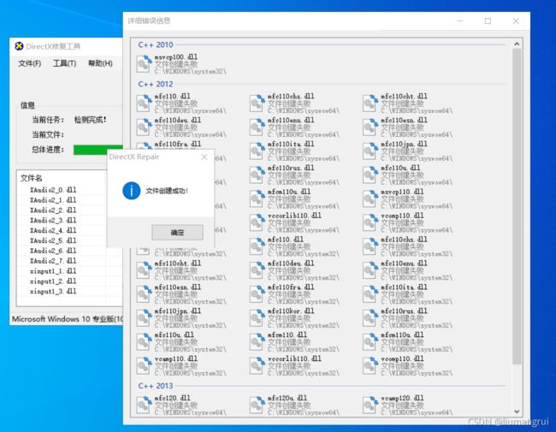The height and width of the screenshot is (432, 556).
Task: Click the mfc110fra.dll name with system32 path
Action: click(291, 287)
